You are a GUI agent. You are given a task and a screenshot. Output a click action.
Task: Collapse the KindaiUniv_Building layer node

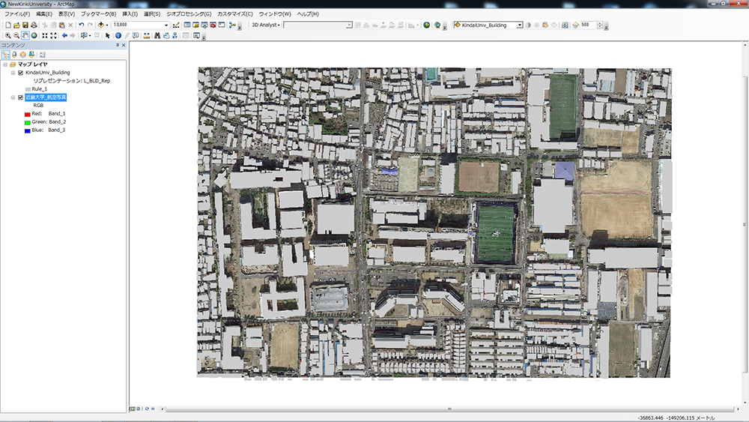click(x=13, y=73)
